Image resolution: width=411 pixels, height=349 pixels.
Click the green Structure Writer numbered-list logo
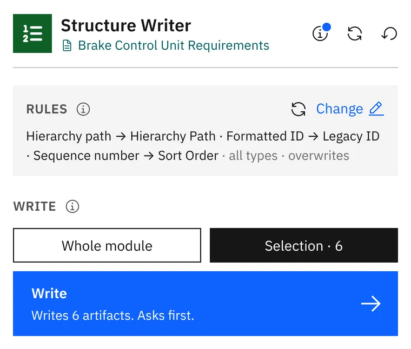coord(32,33)
